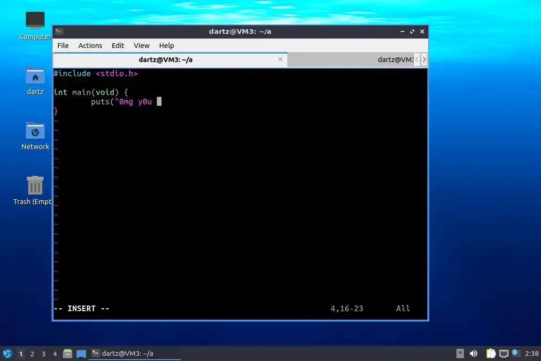Click the terminal icon in the title bar

59,31
